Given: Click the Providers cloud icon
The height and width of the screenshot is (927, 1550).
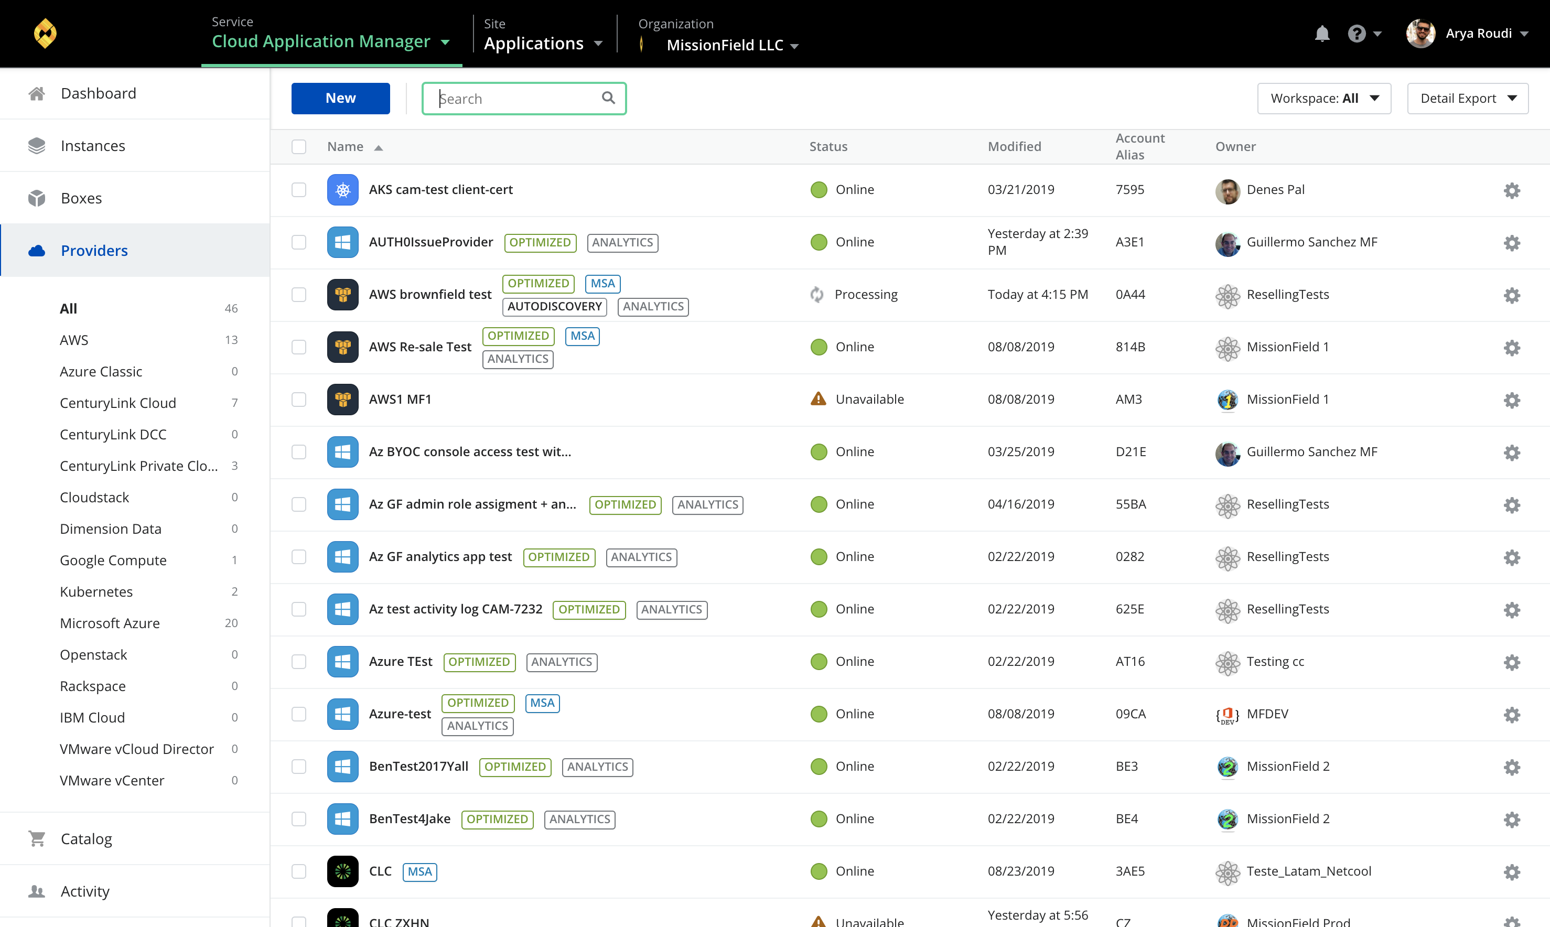Looking at the screenshot, I should pos(37,251).
